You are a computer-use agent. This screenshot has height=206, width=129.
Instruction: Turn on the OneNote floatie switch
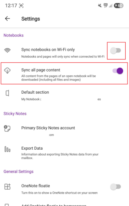pyautogui.click(x=116, y=187)
